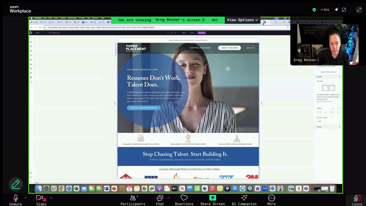Click the green Share Screen icon

(212, 198)
